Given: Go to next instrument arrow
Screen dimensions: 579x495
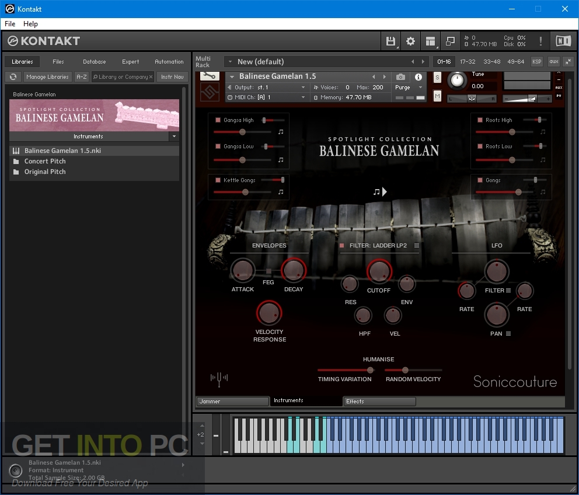Looking at the screenshot, I should pyautogui.click(x=385, y=77).
